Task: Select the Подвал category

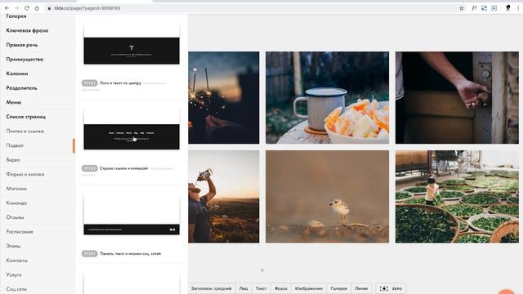Action: pos(15,145)
